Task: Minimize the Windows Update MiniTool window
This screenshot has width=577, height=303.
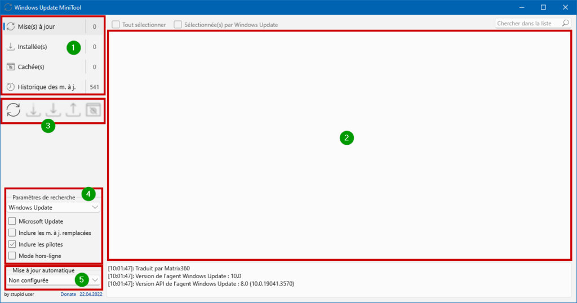Action: (x=522, y=7)
